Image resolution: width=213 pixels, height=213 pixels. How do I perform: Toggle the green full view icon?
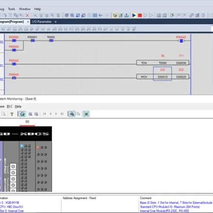86,114
